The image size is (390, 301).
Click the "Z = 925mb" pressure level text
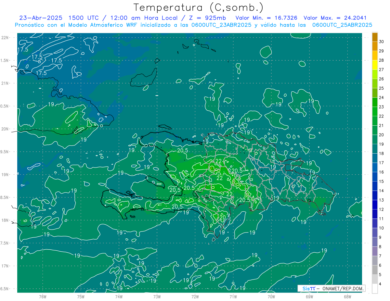(207, 18)
